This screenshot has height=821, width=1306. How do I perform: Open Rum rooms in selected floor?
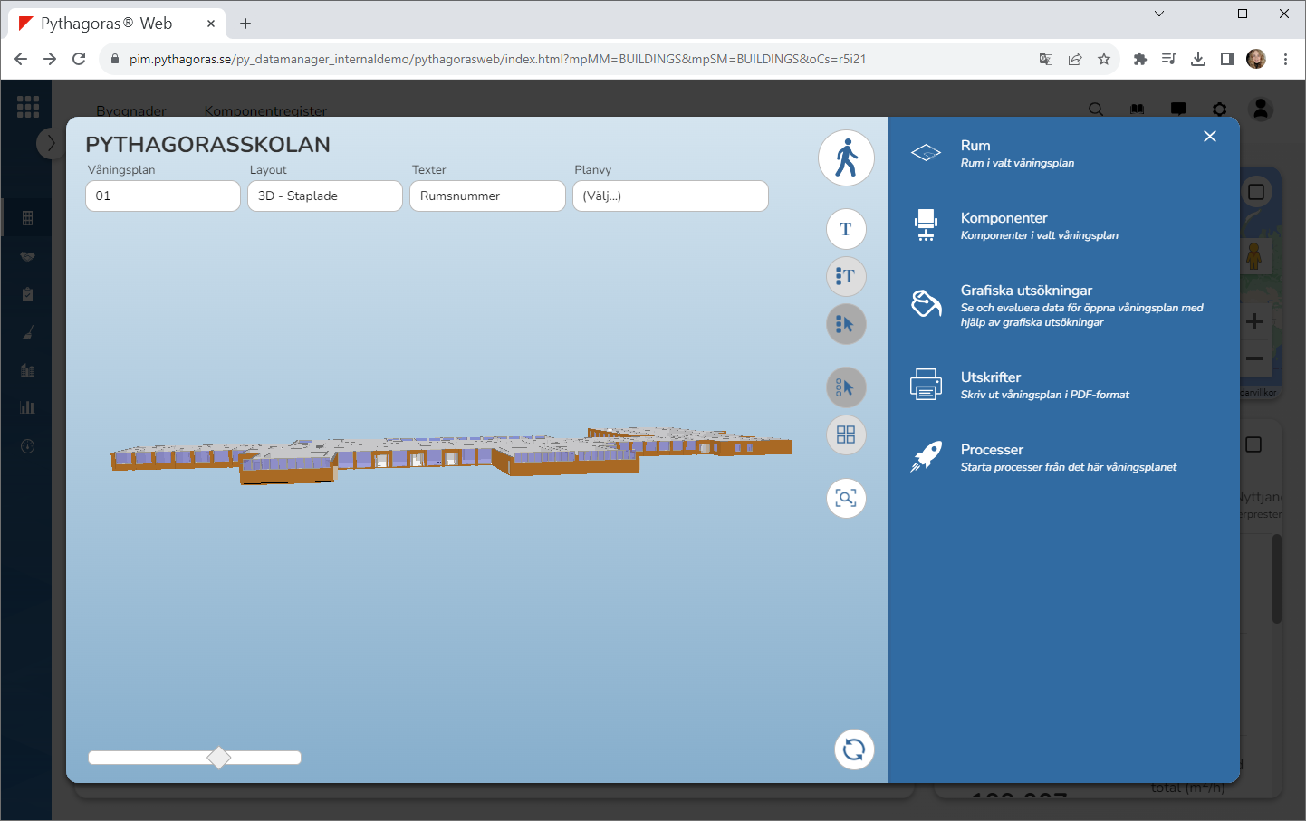pyautogui.click(x=975, y=146)
